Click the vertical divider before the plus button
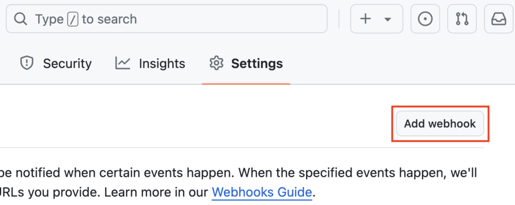Screen dimensions: 515x205 pos(339,19)
